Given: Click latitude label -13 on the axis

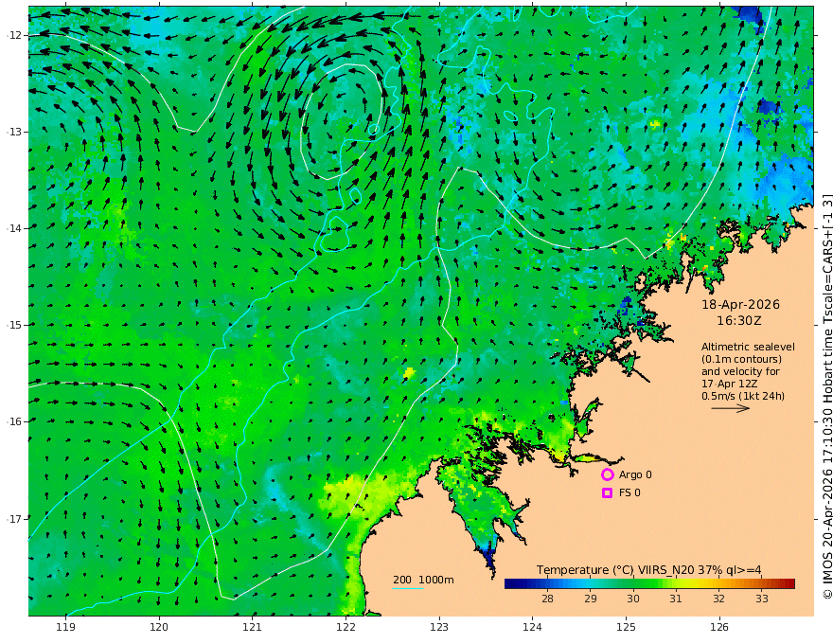Looking at the screenshot, I should coord(14,132).
